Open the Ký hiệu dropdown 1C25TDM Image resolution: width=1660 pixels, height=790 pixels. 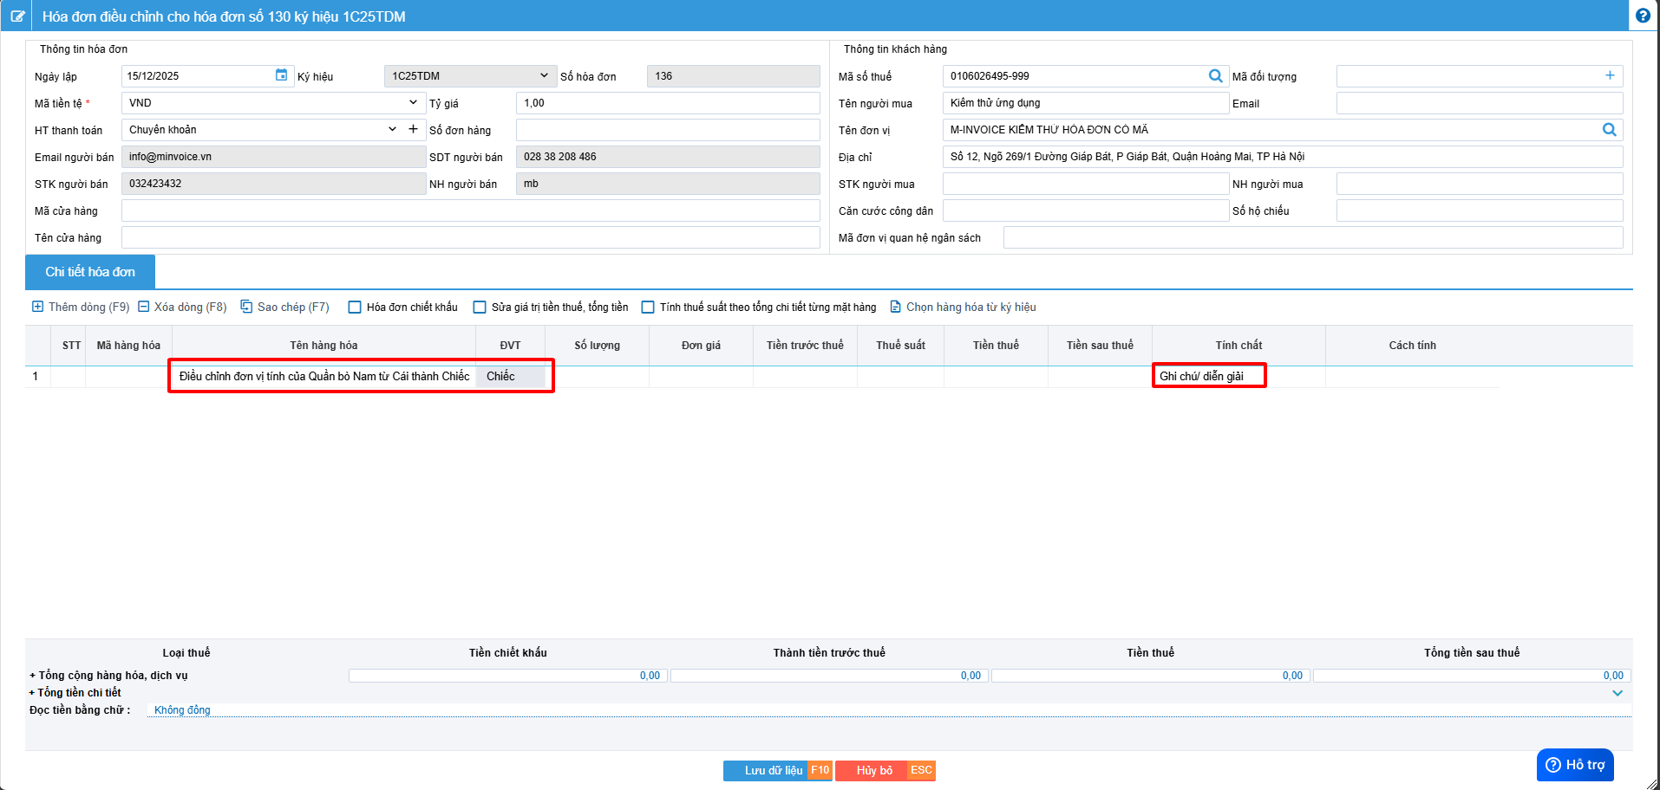coord(544,76)
